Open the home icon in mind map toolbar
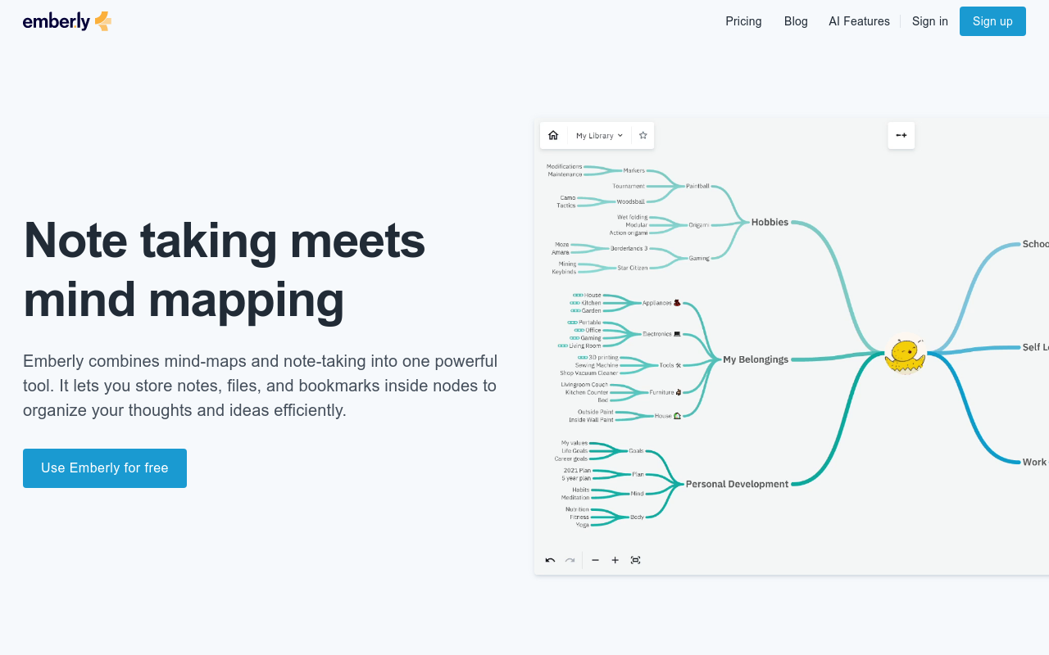Image resolution: width=1049 pixels, height=655 pixels. [x=553, y=135]
